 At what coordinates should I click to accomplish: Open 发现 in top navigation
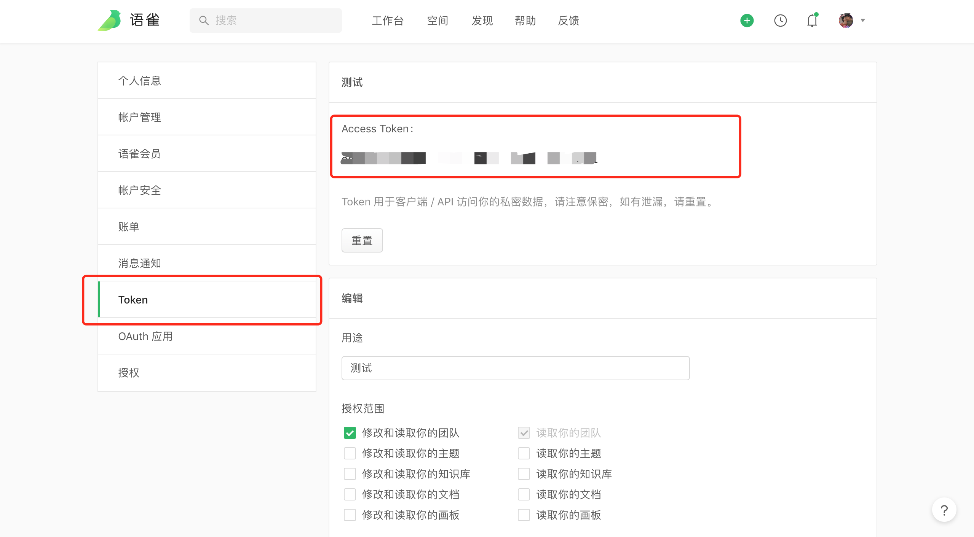[482, 21]
